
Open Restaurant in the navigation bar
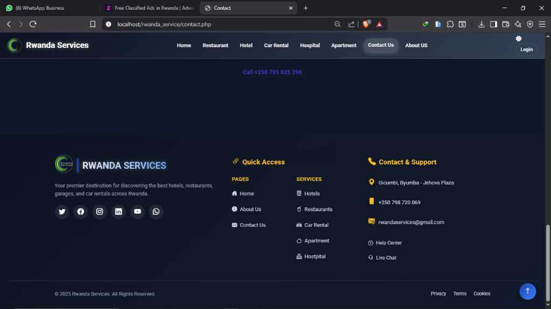[215, 45]
